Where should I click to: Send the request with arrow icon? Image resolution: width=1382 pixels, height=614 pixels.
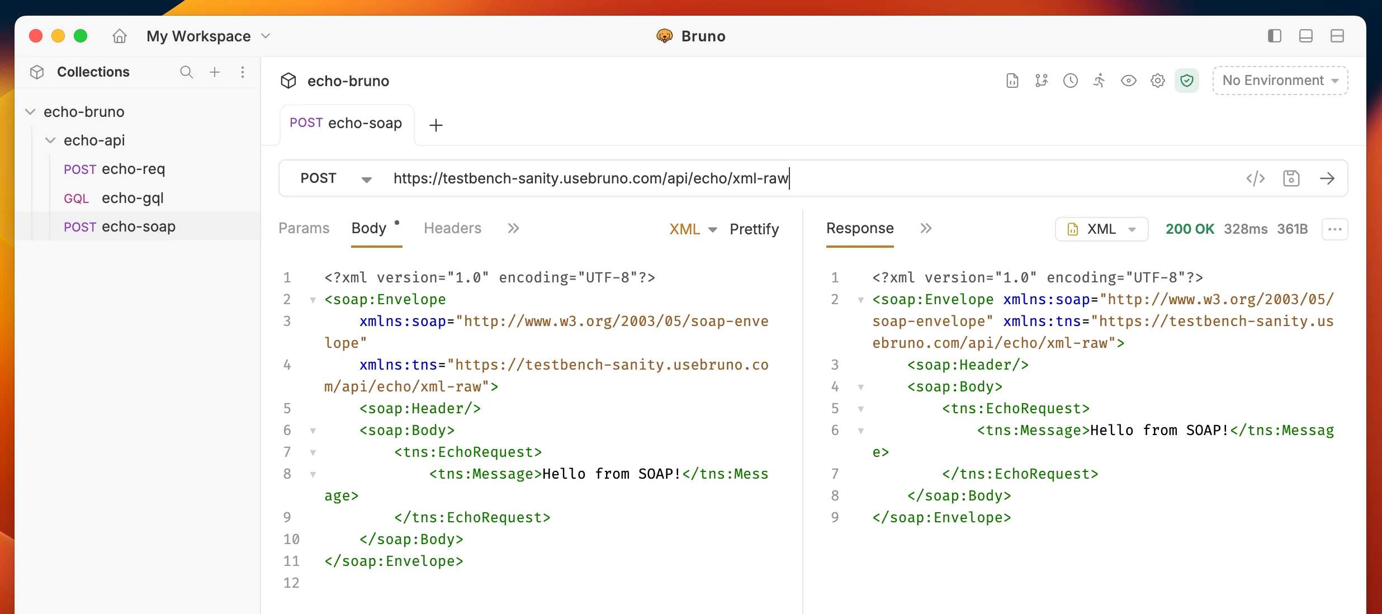[x=1327, y=178]
